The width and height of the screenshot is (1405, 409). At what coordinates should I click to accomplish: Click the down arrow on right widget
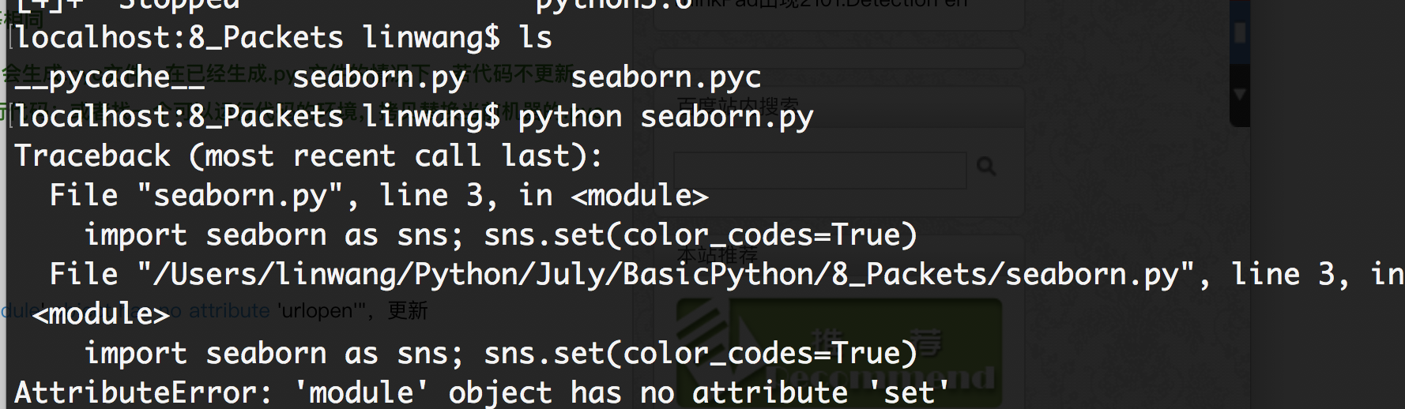(1240, 95)
